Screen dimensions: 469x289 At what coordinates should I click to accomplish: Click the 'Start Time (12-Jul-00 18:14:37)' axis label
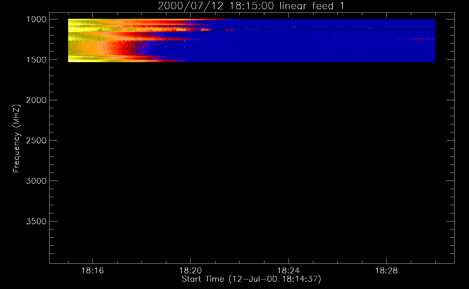point(251,279)
